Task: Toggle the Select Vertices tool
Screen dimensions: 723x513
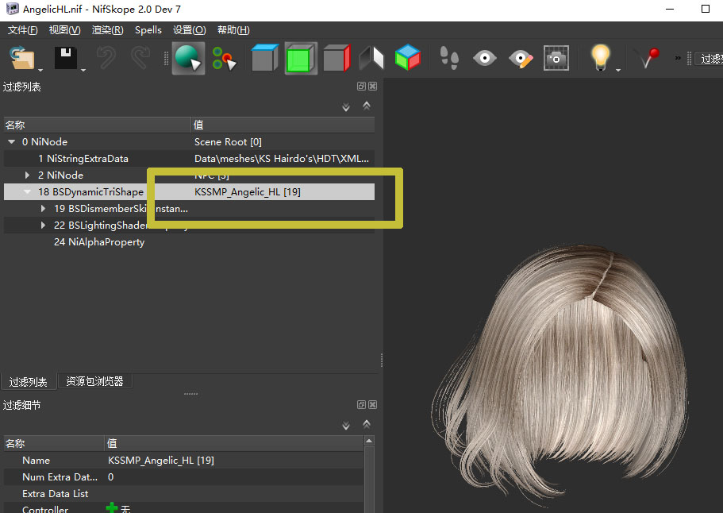Action: point(224,58)
